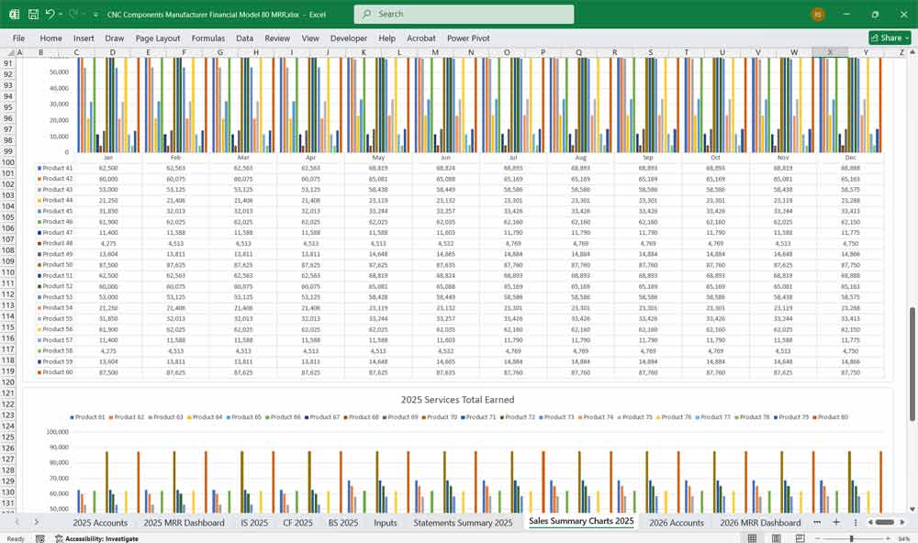The image size is (918, 543).
Task: Select the 2025 Services Total Earned chart title
Action: click(457, 400)
